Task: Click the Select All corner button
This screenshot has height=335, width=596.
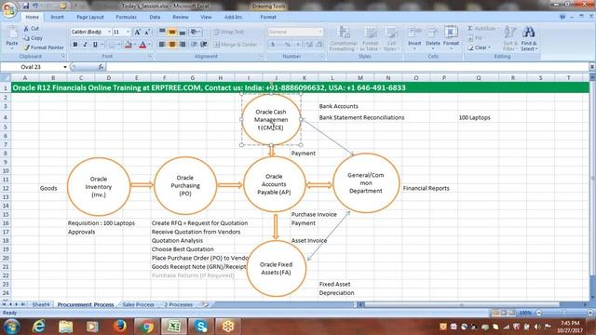Action: click(6, 78)
